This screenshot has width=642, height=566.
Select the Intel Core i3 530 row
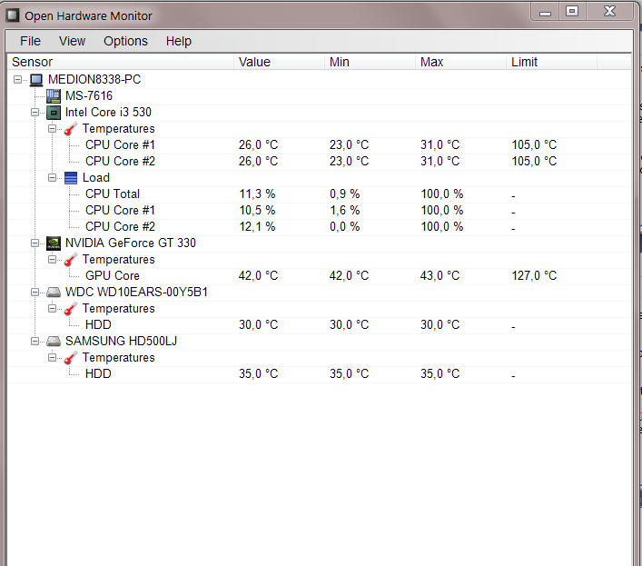(x=320, y=113)
